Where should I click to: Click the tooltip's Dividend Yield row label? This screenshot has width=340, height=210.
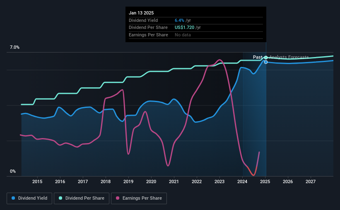[143, 20]
